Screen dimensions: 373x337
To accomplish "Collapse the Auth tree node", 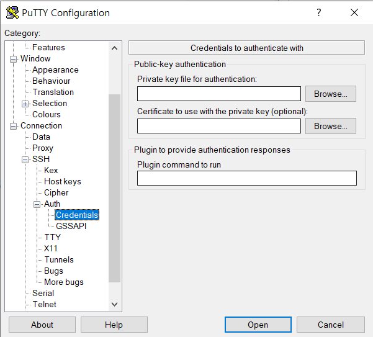I will (x=37, y=204).
